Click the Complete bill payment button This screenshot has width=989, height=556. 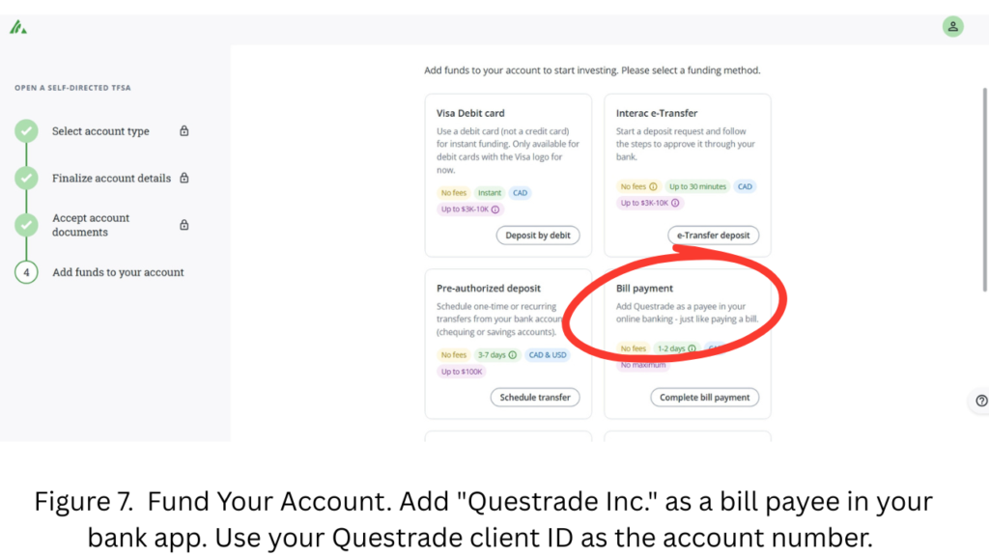tap(704, 397)
